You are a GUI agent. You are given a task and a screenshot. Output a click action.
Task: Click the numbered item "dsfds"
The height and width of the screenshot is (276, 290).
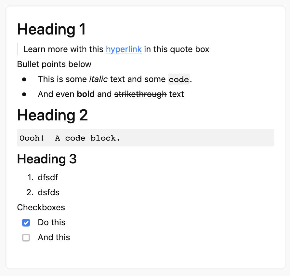click(49, 192)
